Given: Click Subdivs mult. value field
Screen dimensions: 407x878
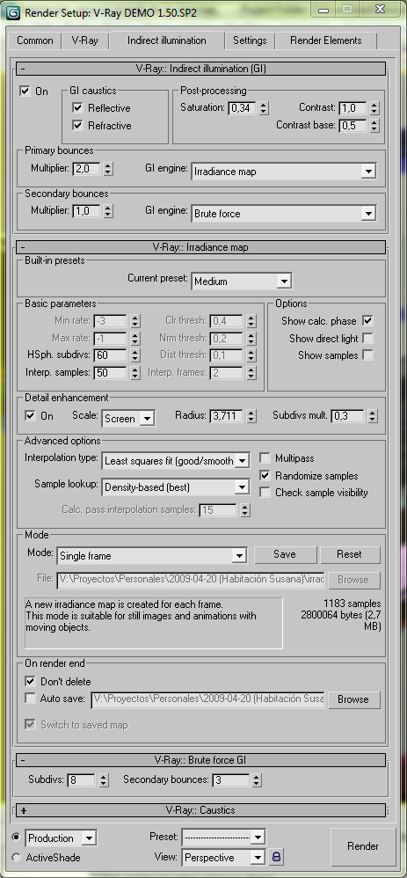Looking at the screenshot, I should click(x=348, y=415).
